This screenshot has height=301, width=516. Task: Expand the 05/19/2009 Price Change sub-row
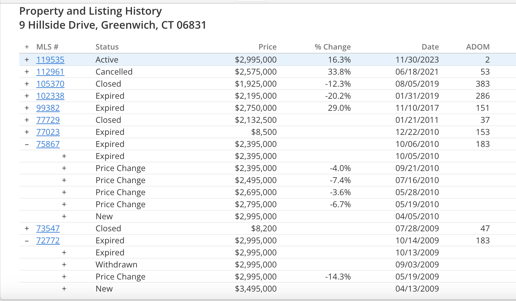click(64, 277)
